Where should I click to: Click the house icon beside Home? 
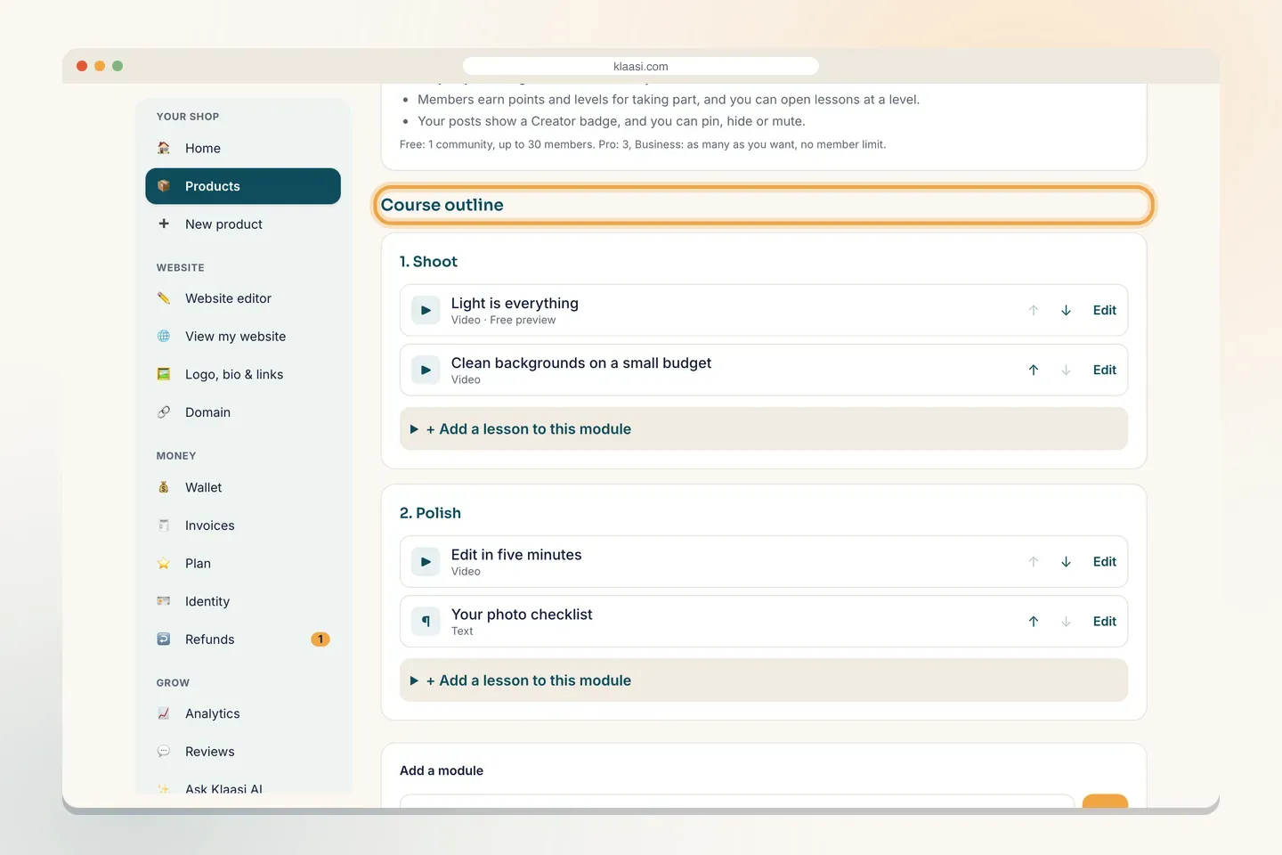point(164,148)
